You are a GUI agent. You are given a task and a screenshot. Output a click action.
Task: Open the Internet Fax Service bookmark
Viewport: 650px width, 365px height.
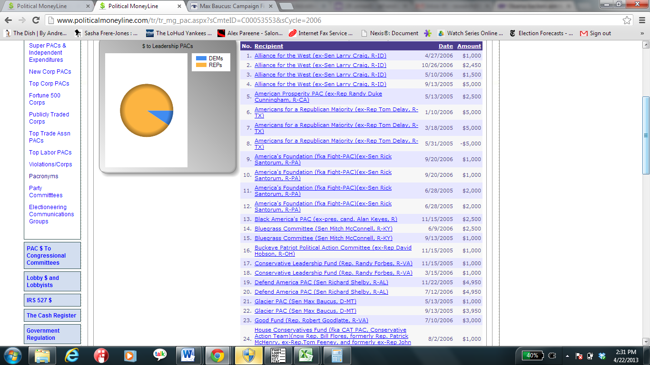point(321,33)
